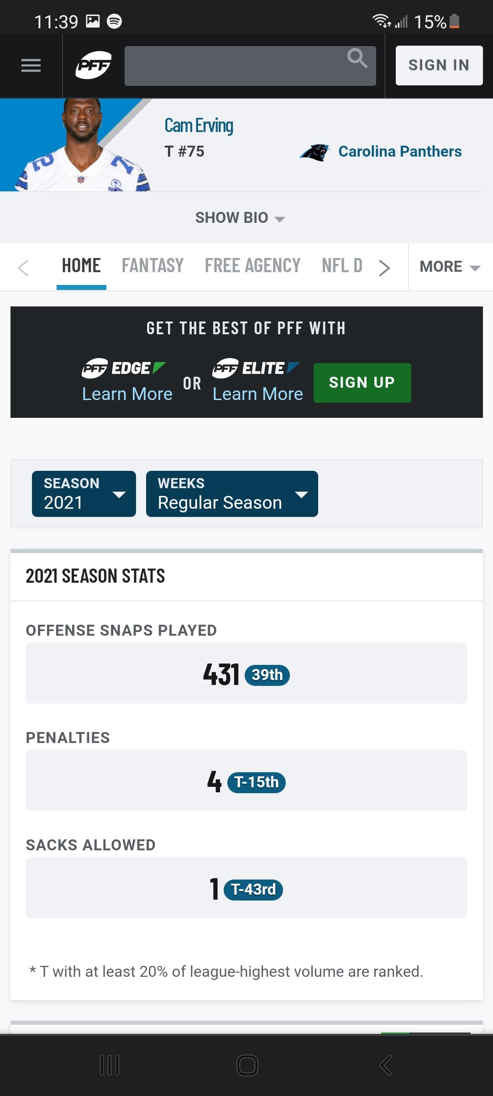The image size is (493, 1096).
Task: Switch to the Fantasy tab
Action: pos(152,266)
